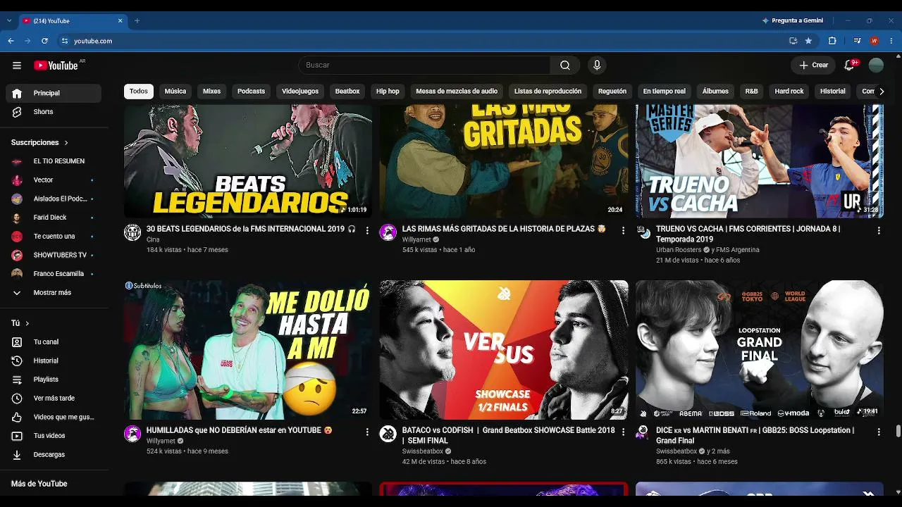Image resolution: width=902 pixels, height=507 pixels.
Task: Select the Todos filter chip
Action: [x=139, y=92]
